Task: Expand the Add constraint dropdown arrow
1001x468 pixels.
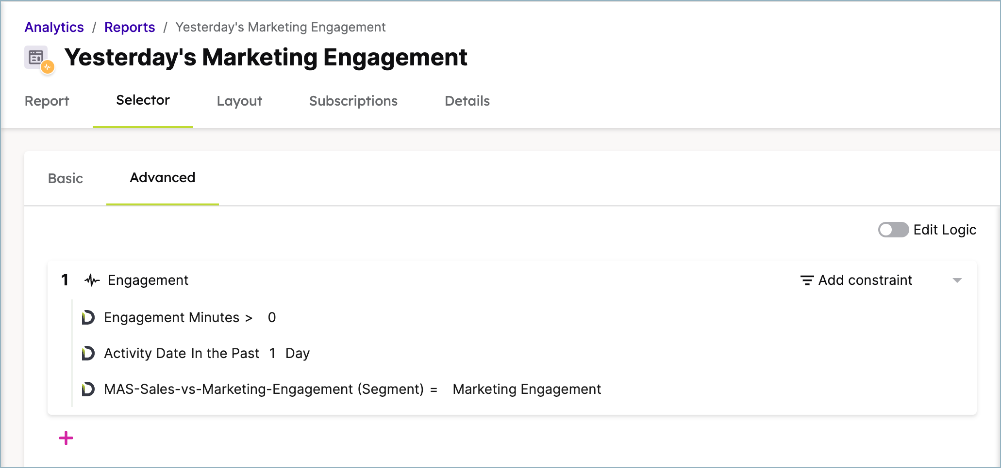Action: [x=957, y=281]
